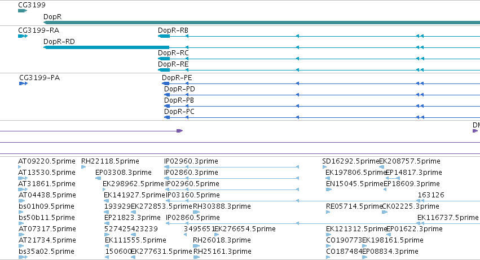Click the DopR-RD transcript thick exon bar
This screenshot has width=480, height=260.
pos(106,47)
